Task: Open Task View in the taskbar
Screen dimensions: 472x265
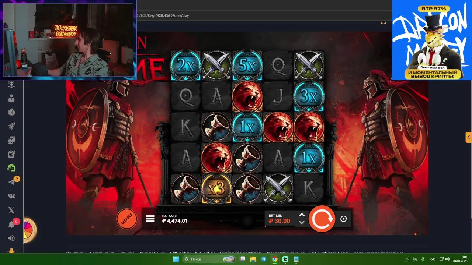Action: tap(242, 259)
